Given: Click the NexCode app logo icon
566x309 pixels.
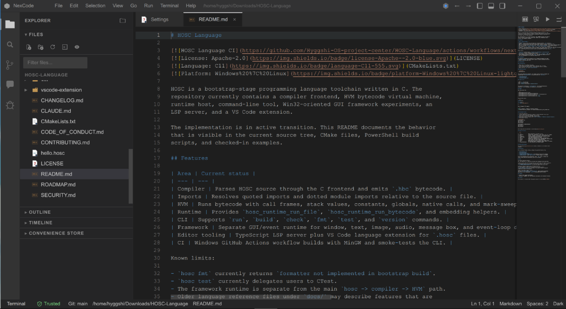Looking at the screenshot, I should pyautogui.click(x=7, y=6).
